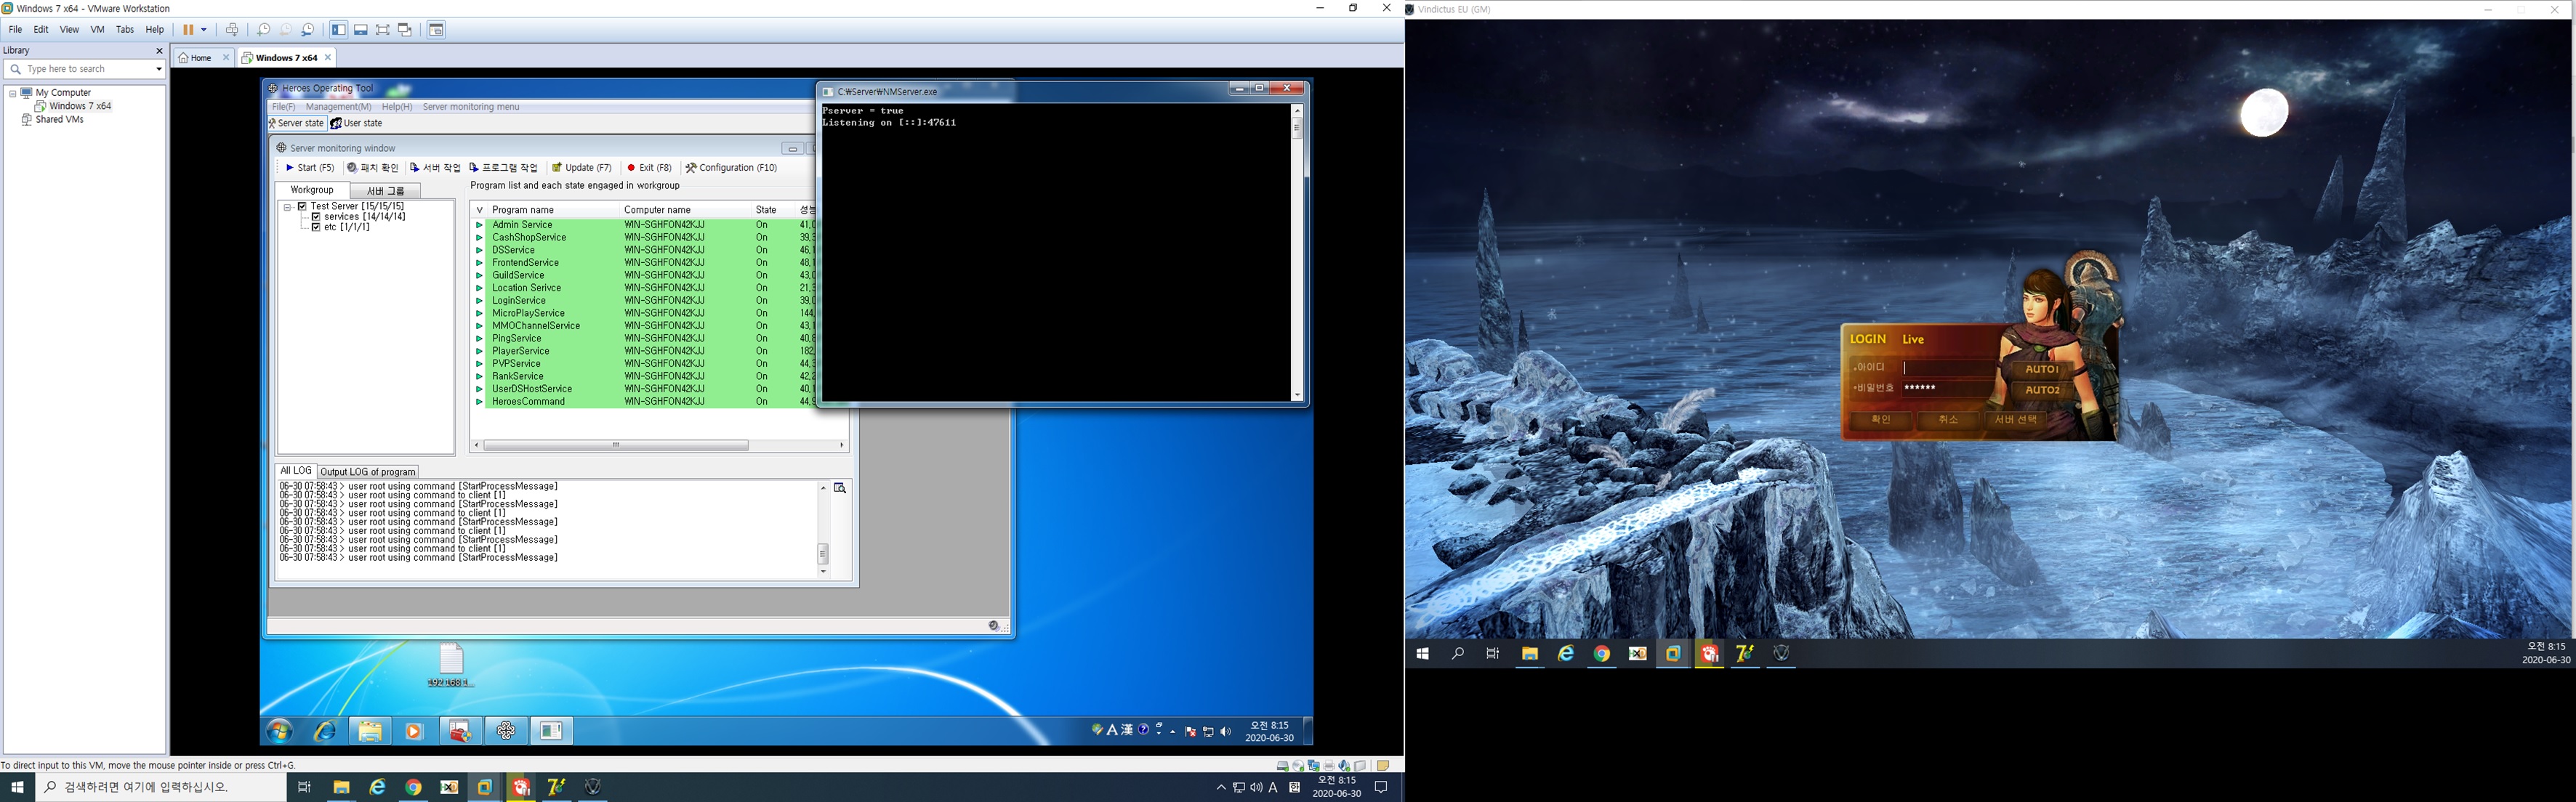Open Internet Explorer on Windows 7 taskbar
Image resolution: width=2576 pixels, height=802 pixels.
pyautogui.click(x=325, y=731)
